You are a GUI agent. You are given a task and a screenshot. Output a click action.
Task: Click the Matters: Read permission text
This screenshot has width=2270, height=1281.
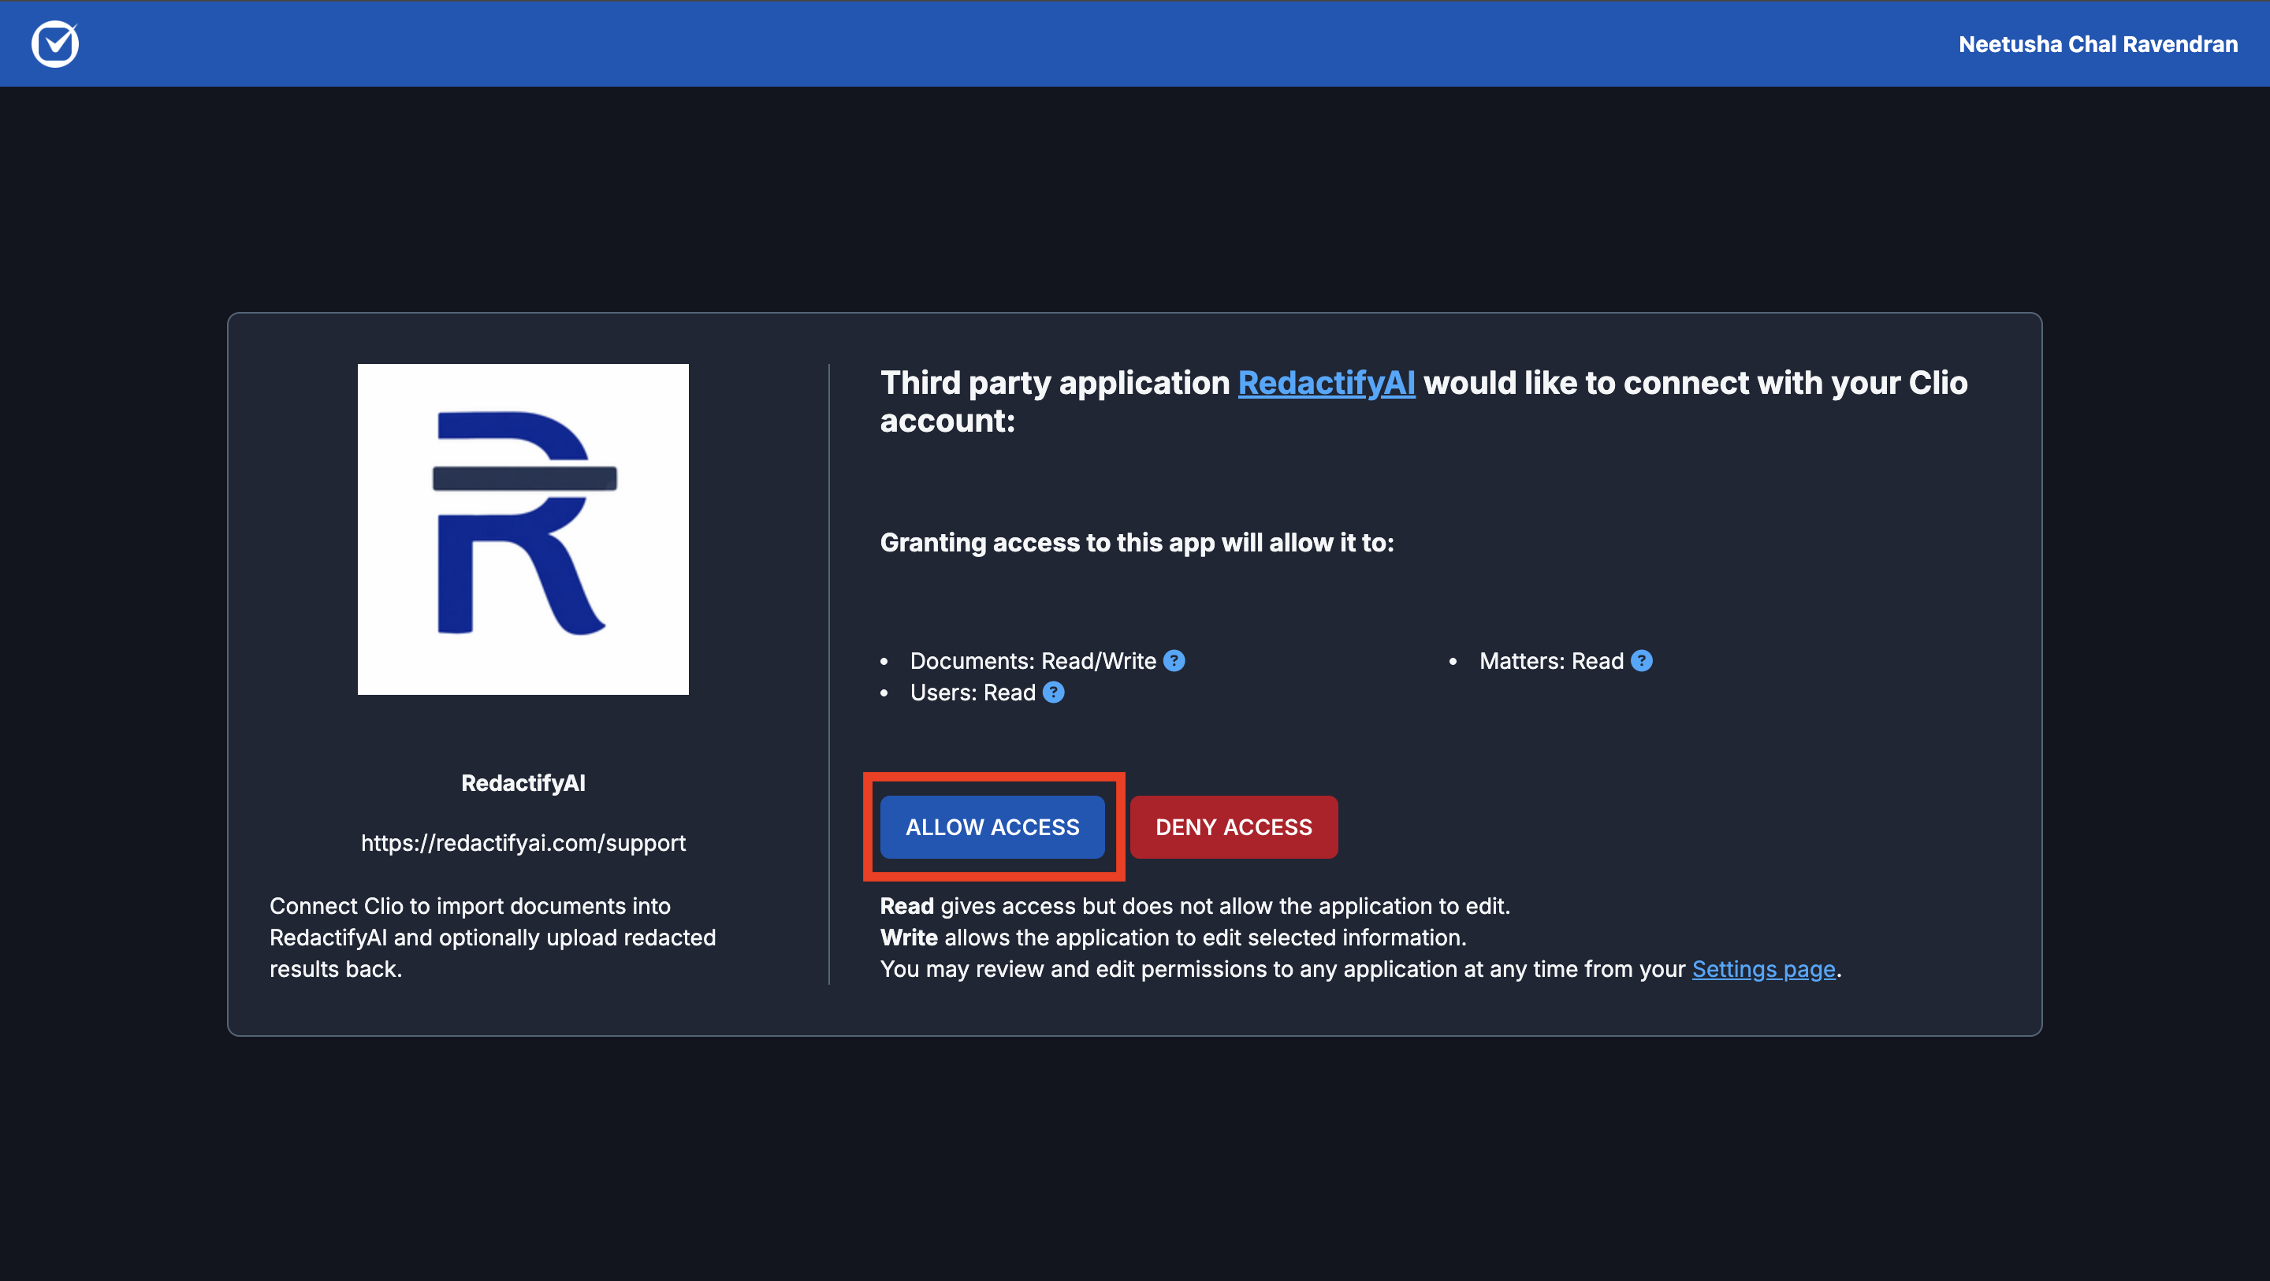click(1551, 661)
